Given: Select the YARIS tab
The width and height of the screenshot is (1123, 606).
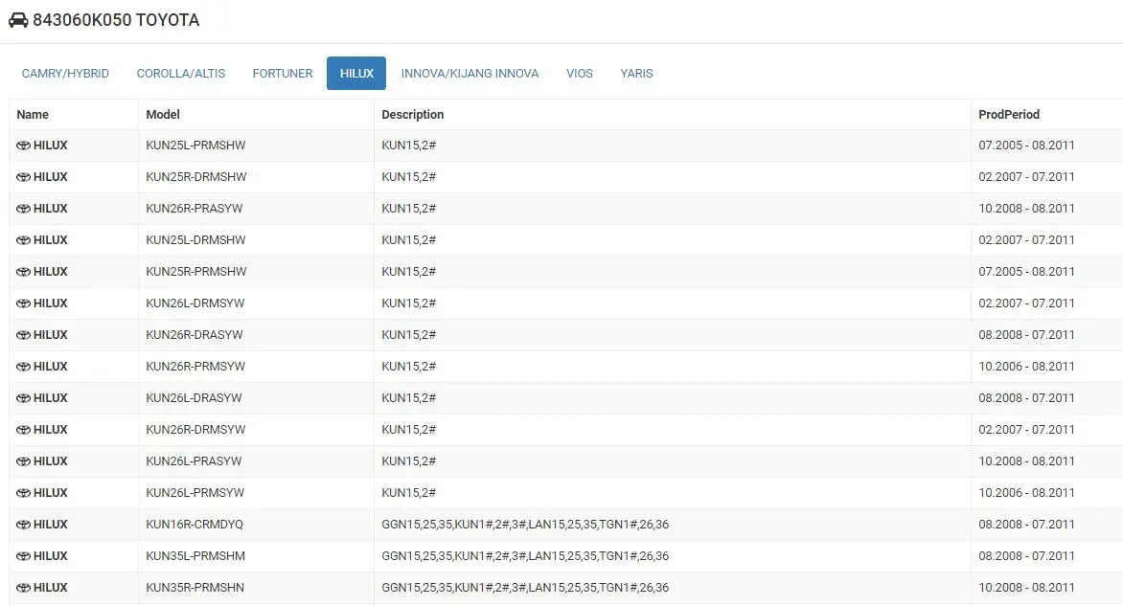Looking at the screenshot, I should click(x=636, y=73).
